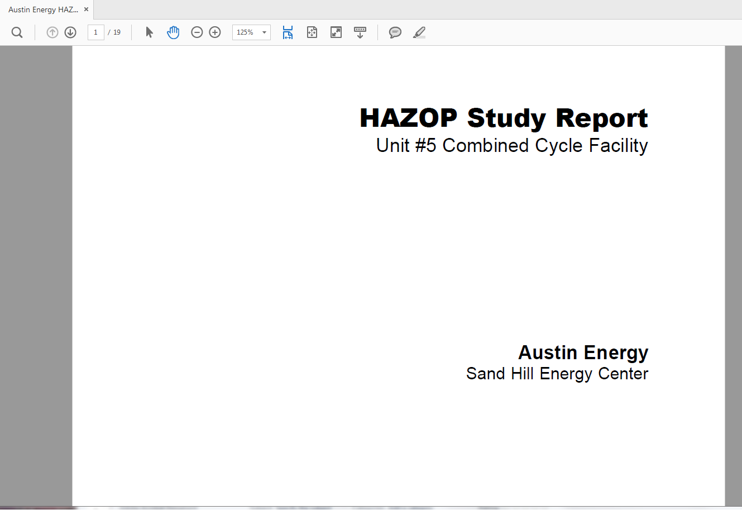The width and height of the screenshot is (742, 510).
Task: Activate the Hand pan tool
Action: (173, 32)
